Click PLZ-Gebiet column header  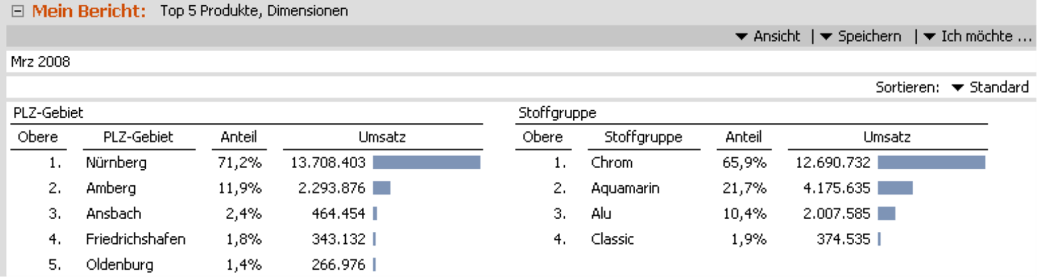138,138
